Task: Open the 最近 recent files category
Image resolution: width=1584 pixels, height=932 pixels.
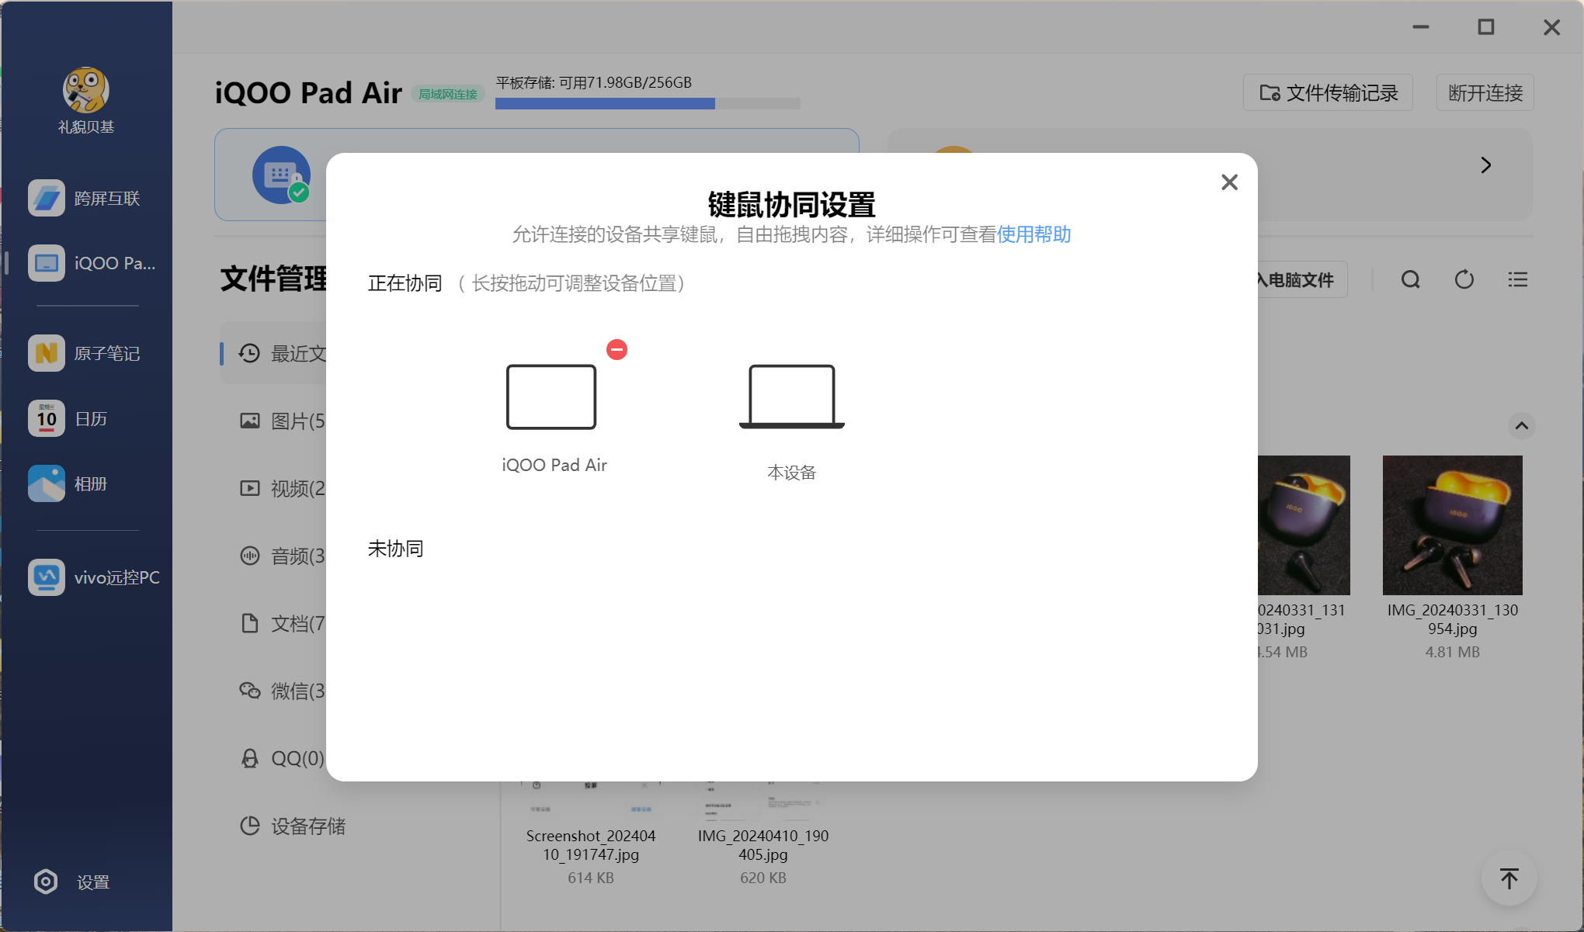Action: [x=273, y=353]
